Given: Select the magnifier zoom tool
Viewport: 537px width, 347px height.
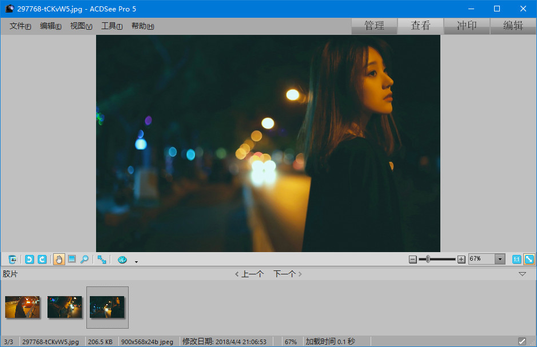Looking at the screenshot, I should 84,260.
